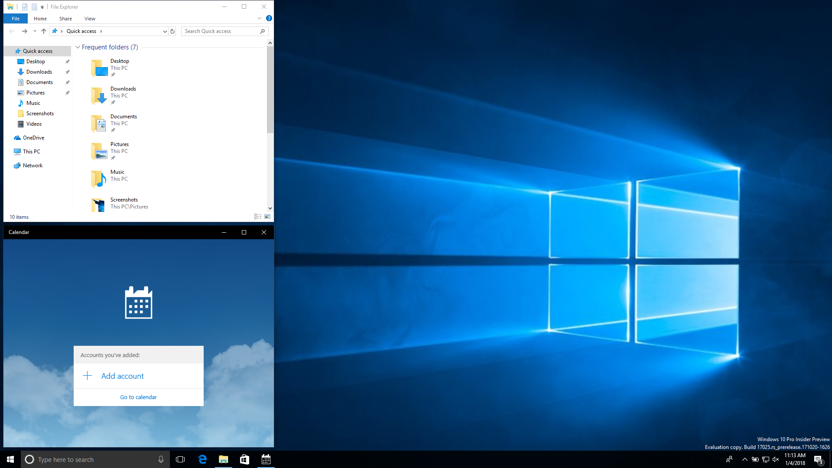The height and width of the screenshot is (468, 832).
Task: Open the Microsoft Store taskbar icon
Action: (x=244, y=459)
